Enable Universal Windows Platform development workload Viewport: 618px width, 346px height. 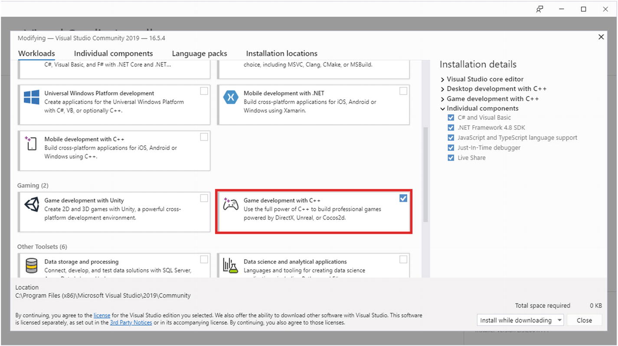pos(204,91)
